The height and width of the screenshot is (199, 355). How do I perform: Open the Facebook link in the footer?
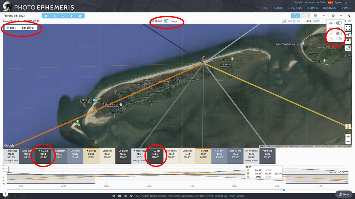point(120,196)
